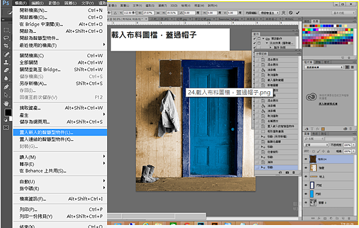Image resolution: width=359 pixels, height=228 pixels.
Task: Create new snapshot camera icon in History
Action: point(287,172)
